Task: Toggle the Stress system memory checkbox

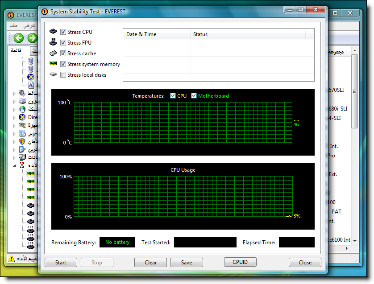Action: 63,64
